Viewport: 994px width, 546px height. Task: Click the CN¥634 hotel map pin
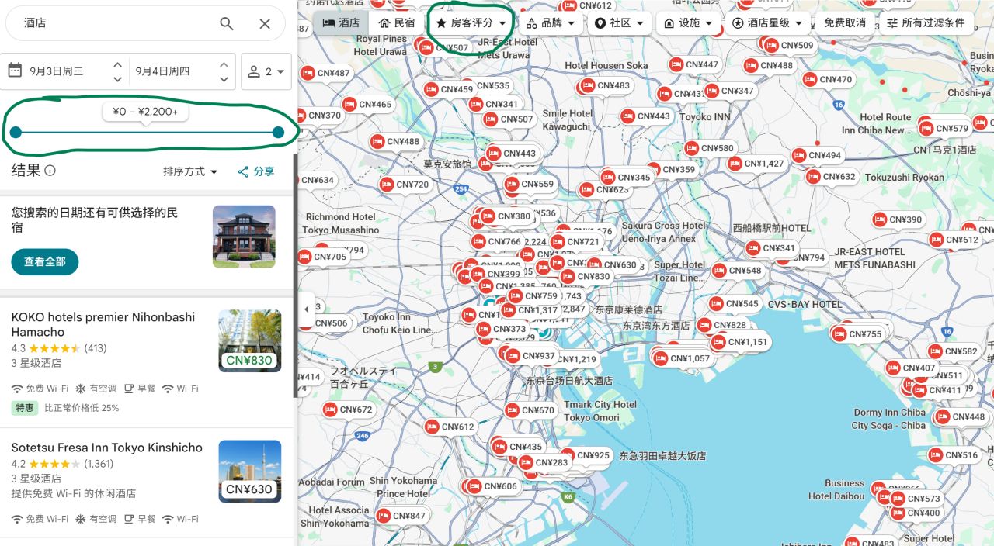[318, 180]
